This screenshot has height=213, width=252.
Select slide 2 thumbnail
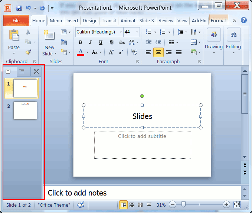click(25, 111)
